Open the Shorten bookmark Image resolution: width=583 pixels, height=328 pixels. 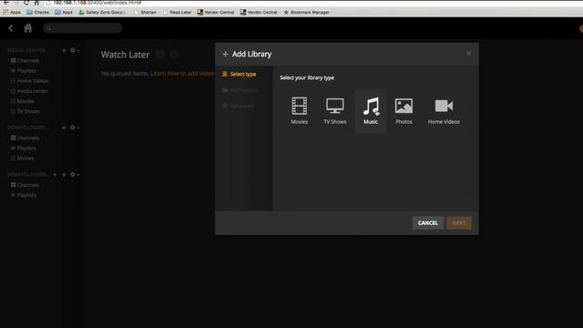145,12
